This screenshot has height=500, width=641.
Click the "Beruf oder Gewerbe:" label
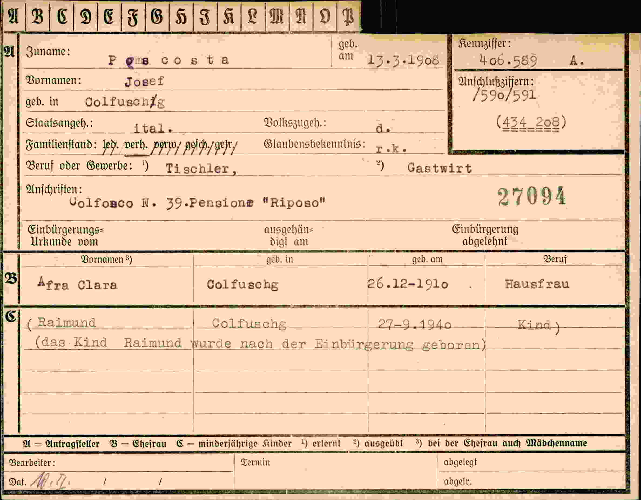click(79, 166)
